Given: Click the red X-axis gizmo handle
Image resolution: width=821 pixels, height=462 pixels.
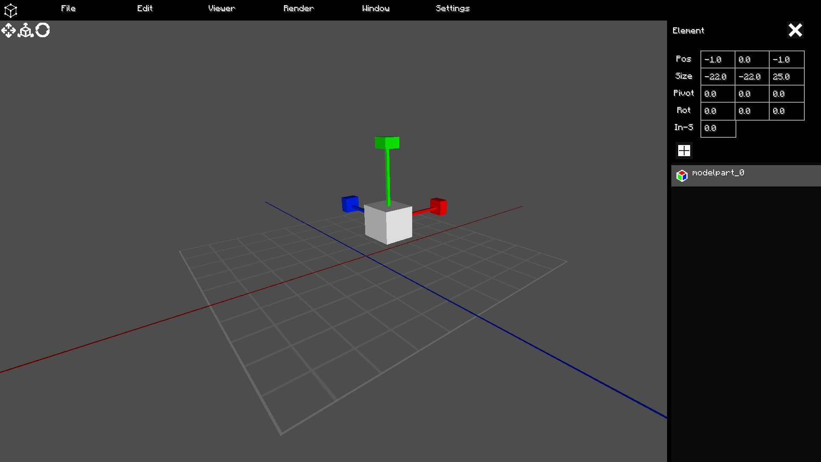Looking at the screenshot, I should pos(438,207).
